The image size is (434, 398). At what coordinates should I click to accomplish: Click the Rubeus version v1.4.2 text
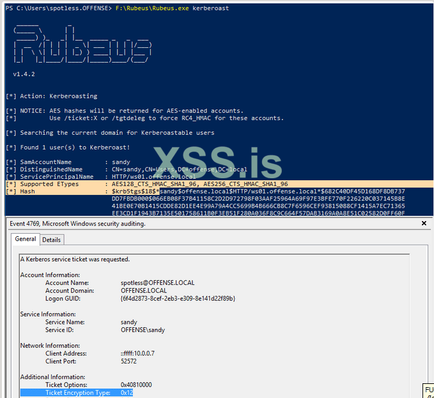point(24,74)
